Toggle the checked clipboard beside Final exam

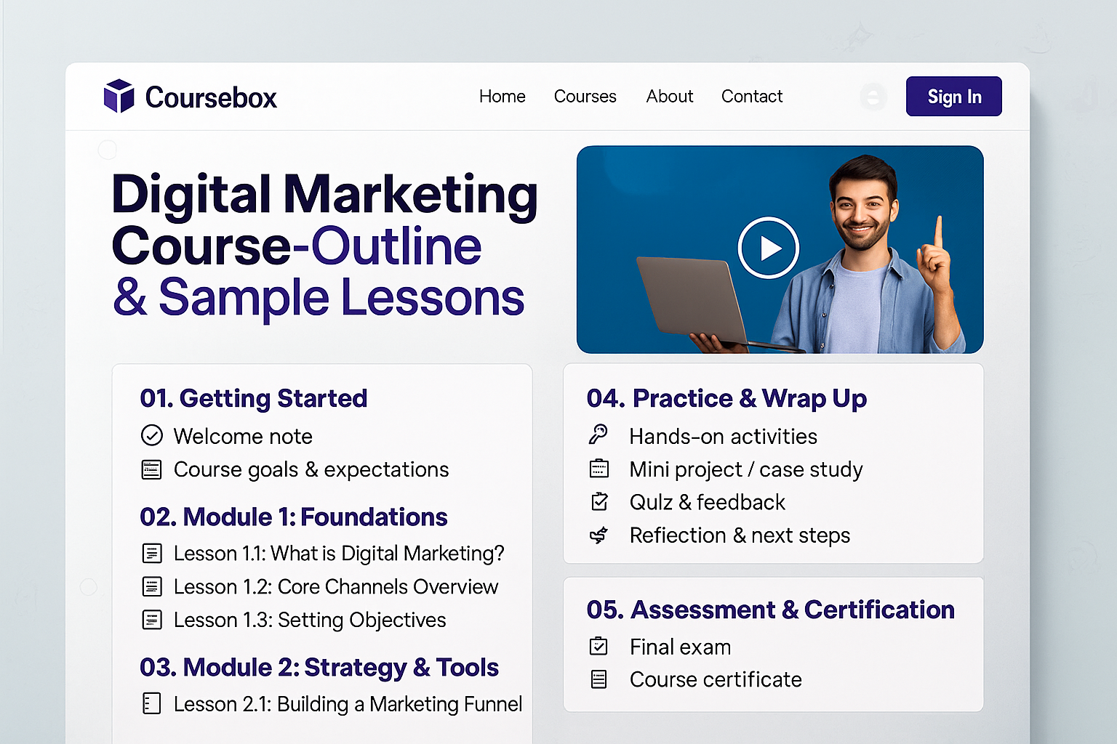coord(598,645)
